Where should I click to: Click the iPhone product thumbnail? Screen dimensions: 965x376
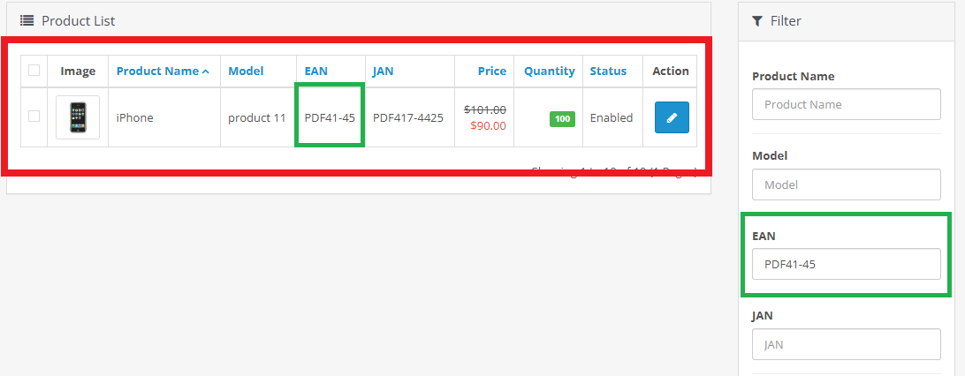point(78,117)
